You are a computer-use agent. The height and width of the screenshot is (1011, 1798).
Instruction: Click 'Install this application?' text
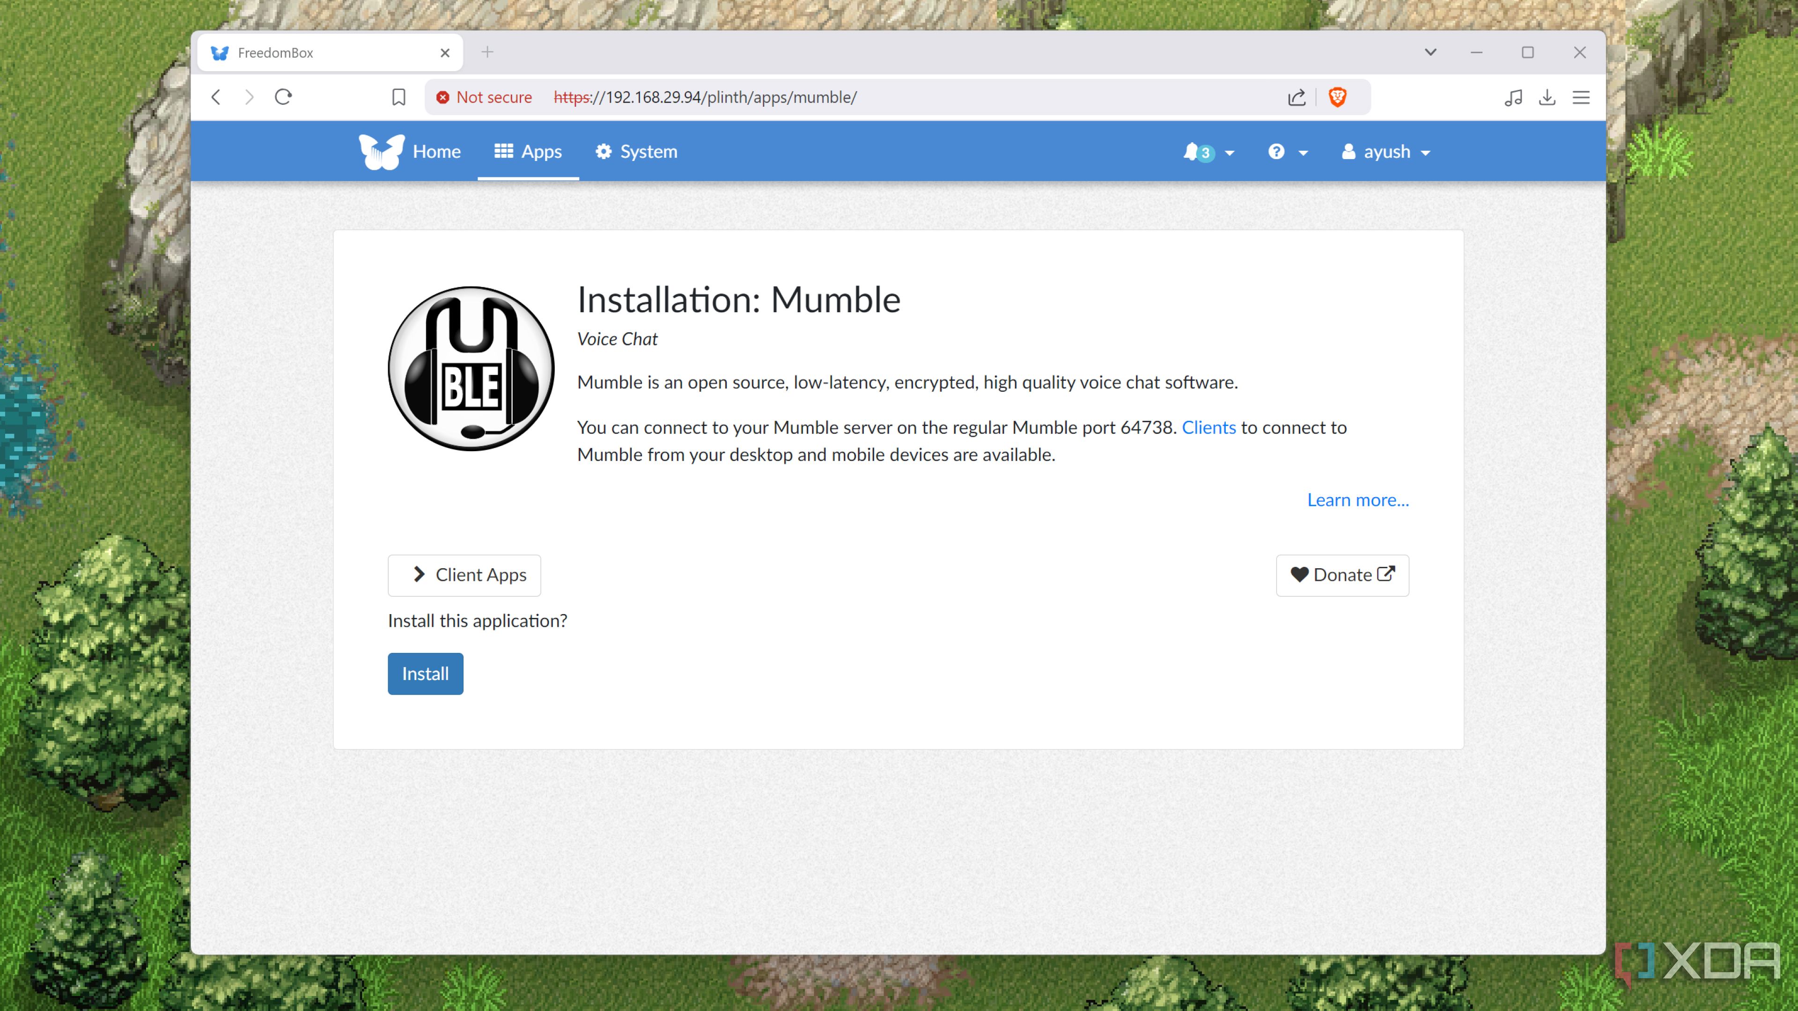click(x=478, y=620)
